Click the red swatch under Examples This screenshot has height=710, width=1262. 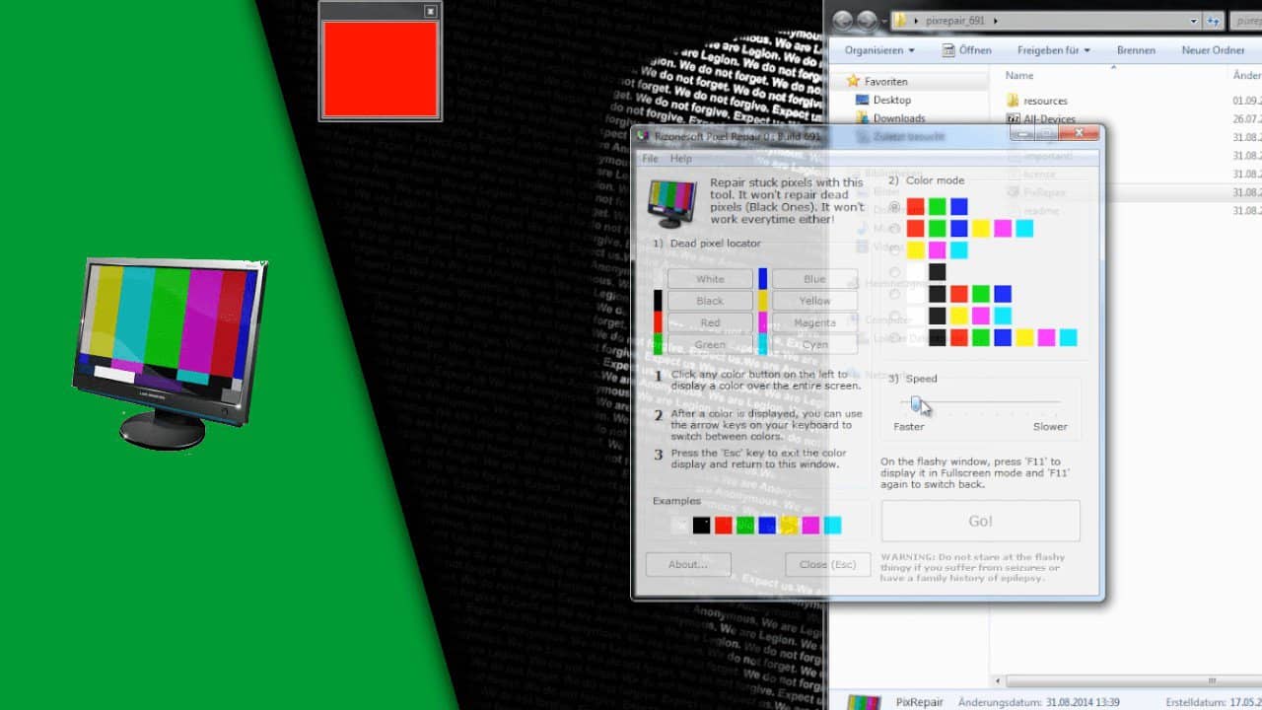coord(723,526)
